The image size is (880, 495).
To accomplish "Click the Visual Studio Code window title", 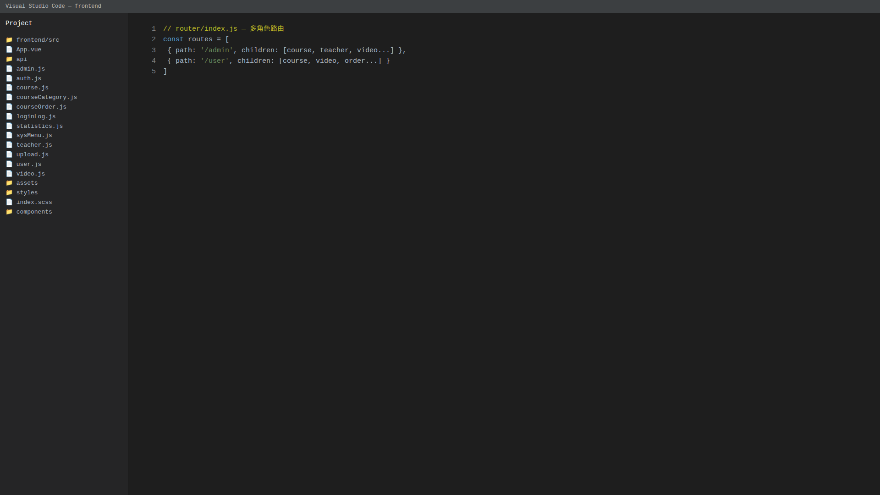I will [x=53, y=6].
